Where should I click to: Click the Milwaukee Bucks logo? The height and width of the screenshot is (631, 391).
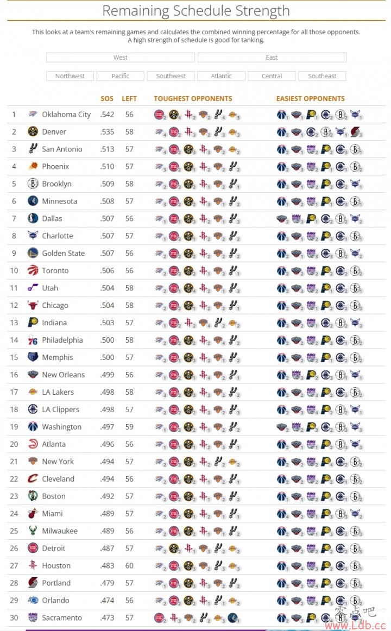(33, 531)
